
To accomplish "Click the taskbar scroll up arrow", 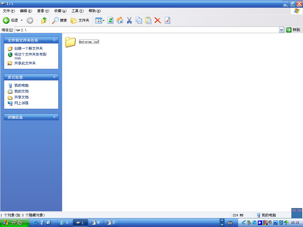I will coord(222,220).
